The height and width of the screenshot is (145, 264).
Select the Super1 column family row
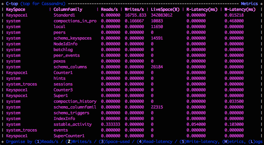tap(132, 96)
